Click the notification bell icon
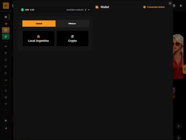Viewport: 186px width, 140px height. (x=181, y=6)
